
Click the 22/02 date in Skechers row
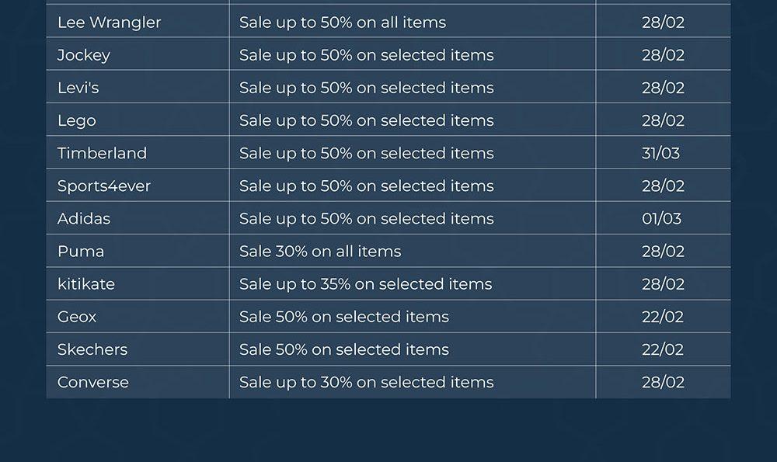click(663, 349)
